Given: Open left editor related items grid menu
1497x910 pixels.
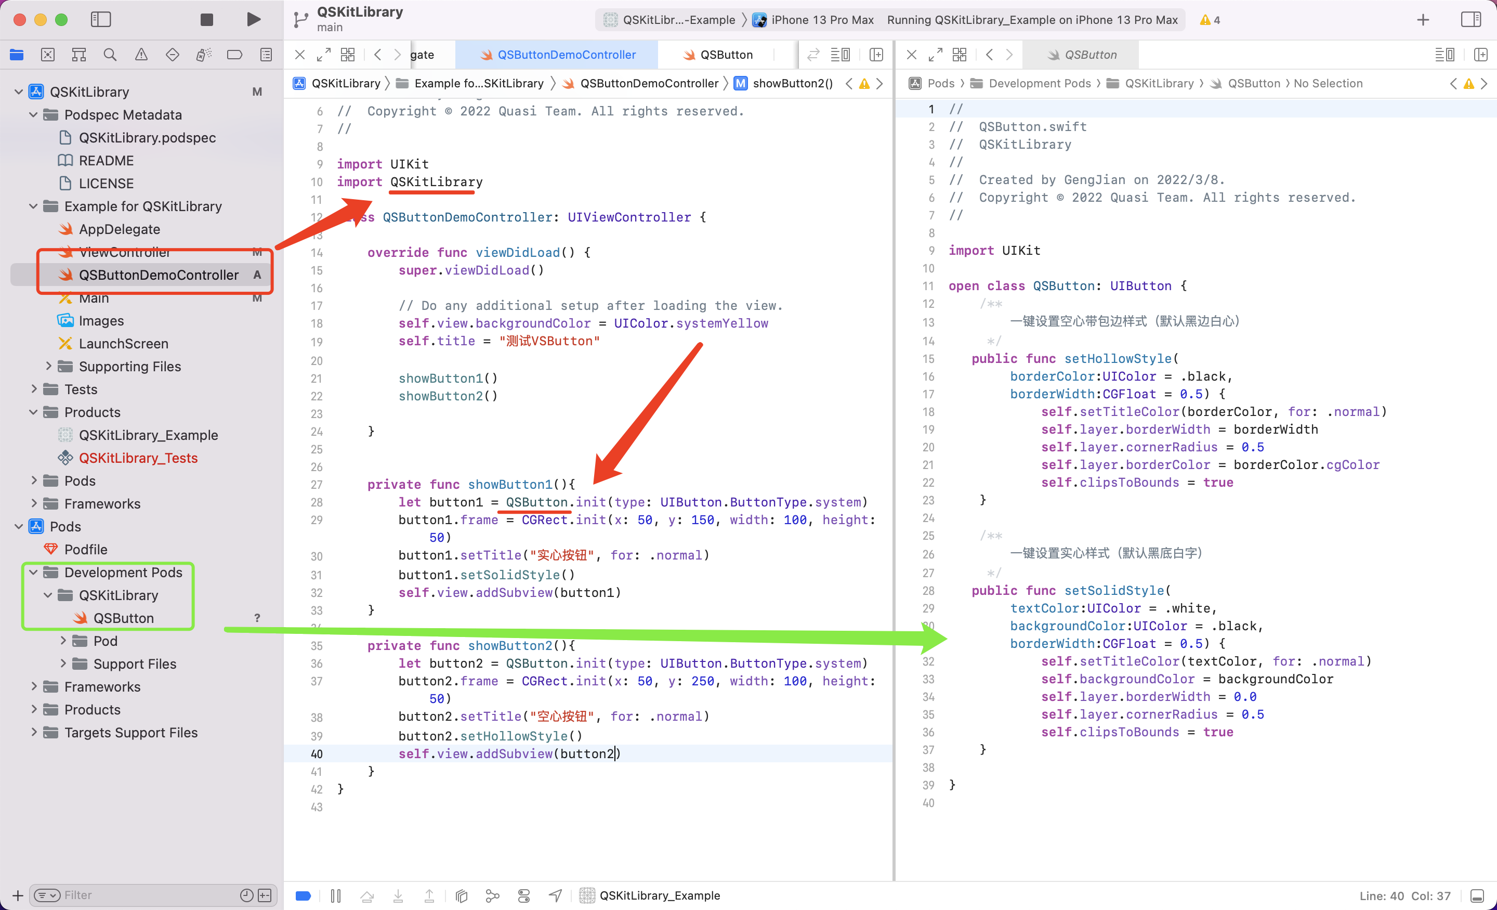Looking at the screenshot, I should click(348, 55).
